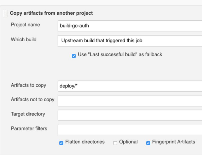The width and height of the screenshot is (202, 155).
Task: Click the Parameter filters label
Action: [x=29, y=128]
